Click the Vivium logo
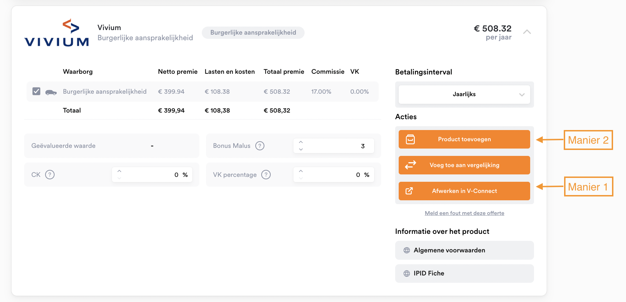 [x=57, y=33]
